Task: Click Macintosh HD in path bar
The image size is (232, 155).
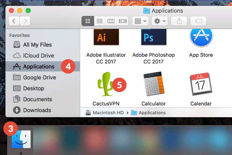Action: tap(105, 113)
